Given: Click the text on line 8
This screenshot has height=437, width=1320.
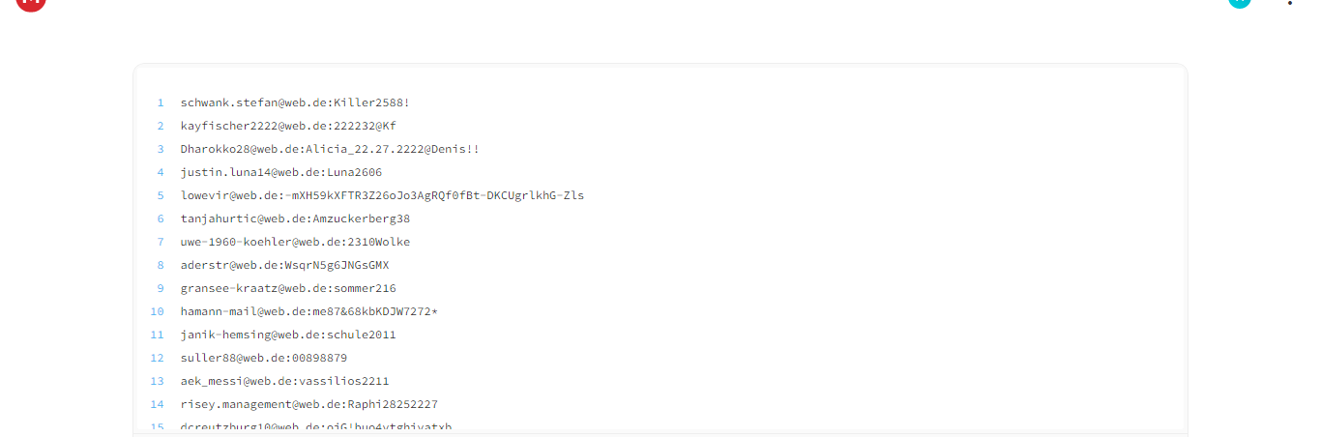Looking at the screenshot, I should [284, 265].
